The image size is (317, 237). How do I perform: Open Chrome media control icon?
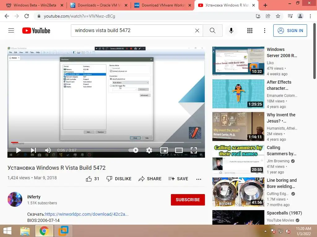pyautogui.click(x=290, y=16)
